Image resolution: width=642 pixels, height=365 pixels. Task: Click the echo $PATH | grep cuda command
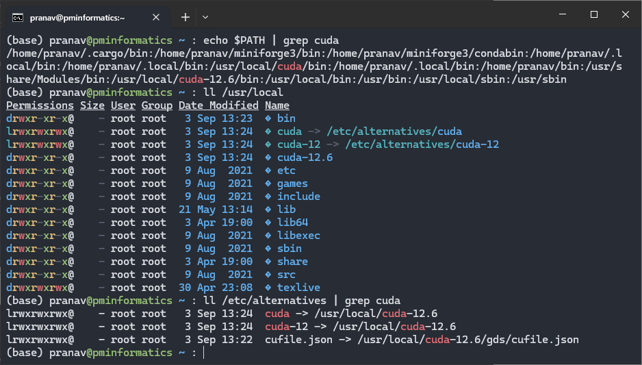[x=270, y=40]
